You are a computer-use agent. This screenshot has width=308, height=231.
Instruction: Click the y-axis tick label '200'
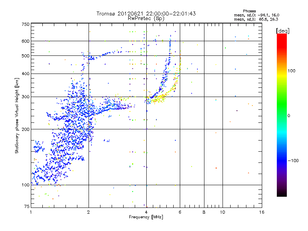coord(25,129)
